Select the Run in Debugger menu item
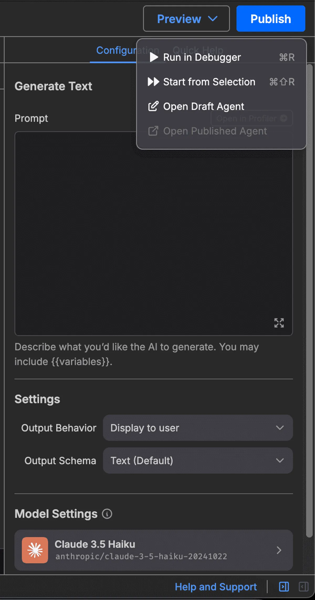Image resolution: width=315 pixels, height=600 pixels. tap(202, 57)
